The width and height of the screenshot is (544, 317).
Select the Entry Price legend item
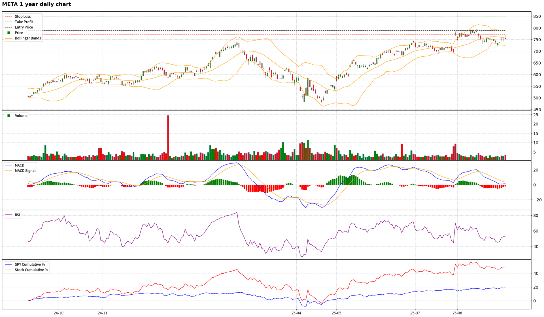(24, 27)
